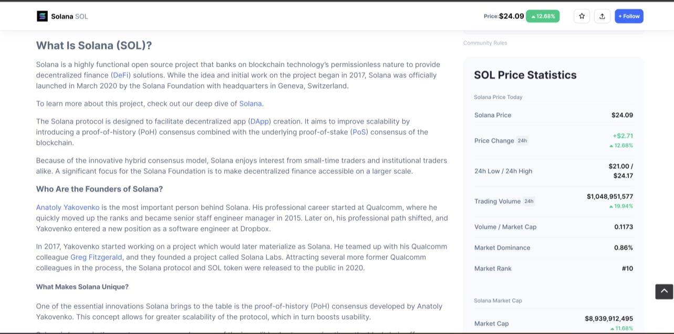
Task: Open the PoS glossary link
Action: 359,132
